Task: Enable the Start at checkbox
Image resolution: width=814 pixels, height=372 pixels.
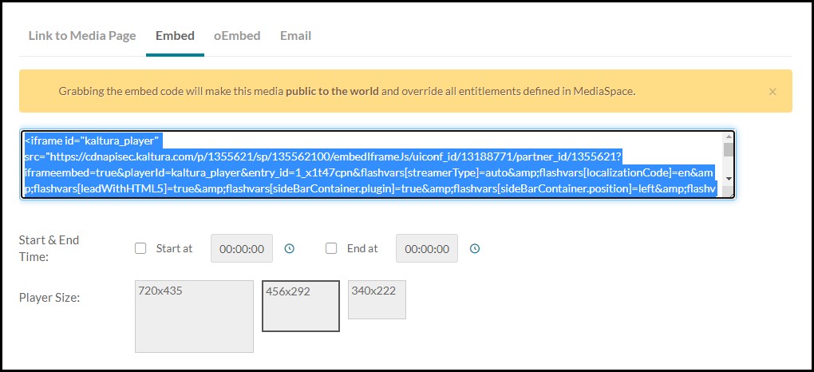Action: click(140, 248)
